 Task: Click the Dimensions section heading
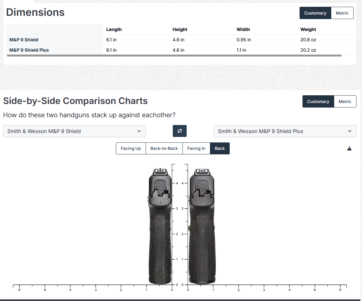coord(35,12)
